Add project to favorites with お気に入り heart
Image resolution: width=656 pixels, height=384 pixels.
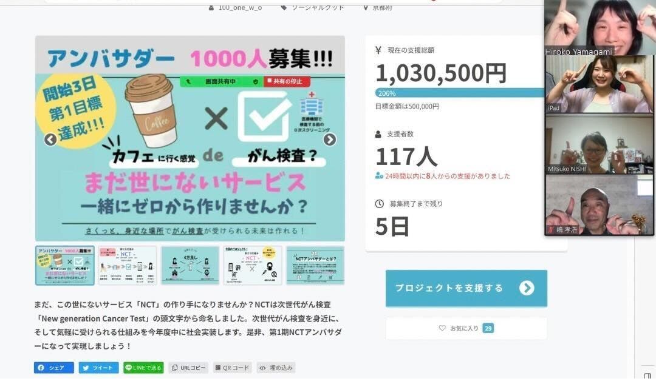466,328
